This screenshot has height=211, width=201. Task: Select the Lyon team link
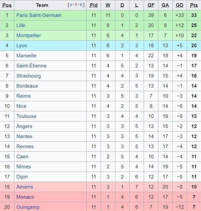point(22,46)
